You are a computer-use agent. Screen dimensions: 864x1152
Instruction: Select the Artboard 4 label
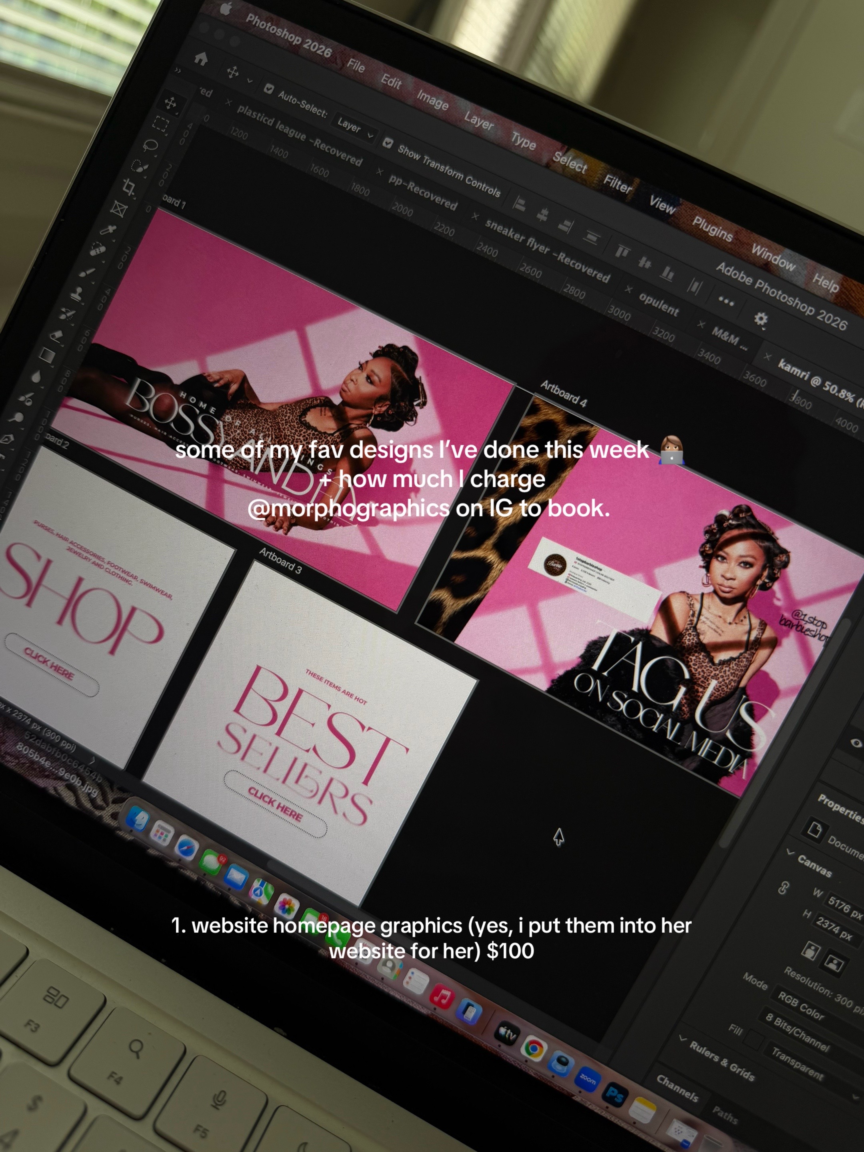tap(564, 393)
